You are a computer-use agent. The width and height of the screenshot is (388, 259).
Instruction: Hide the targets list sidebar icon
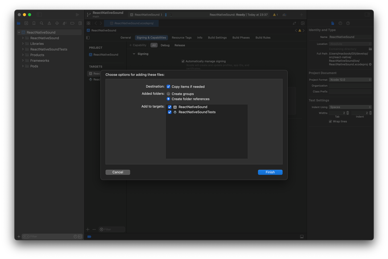coord(88,38)
